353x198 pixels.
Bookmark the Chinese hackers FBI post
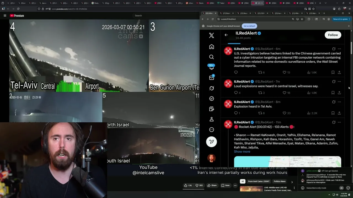coord(333,72)
